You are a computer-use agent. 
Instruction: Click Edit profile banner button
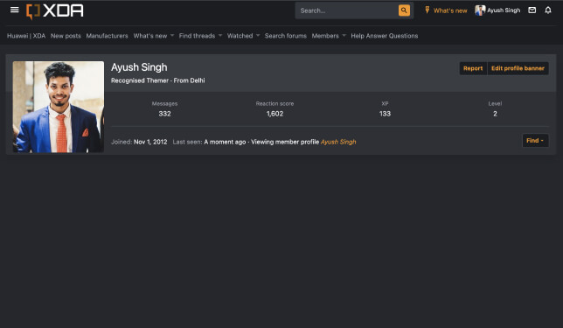tap(518, 68)
